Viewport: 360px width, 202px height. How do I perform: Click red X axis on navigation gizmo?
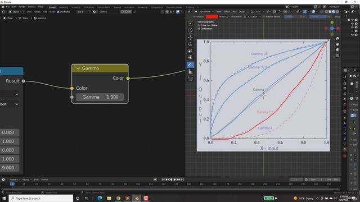(338, 28)
